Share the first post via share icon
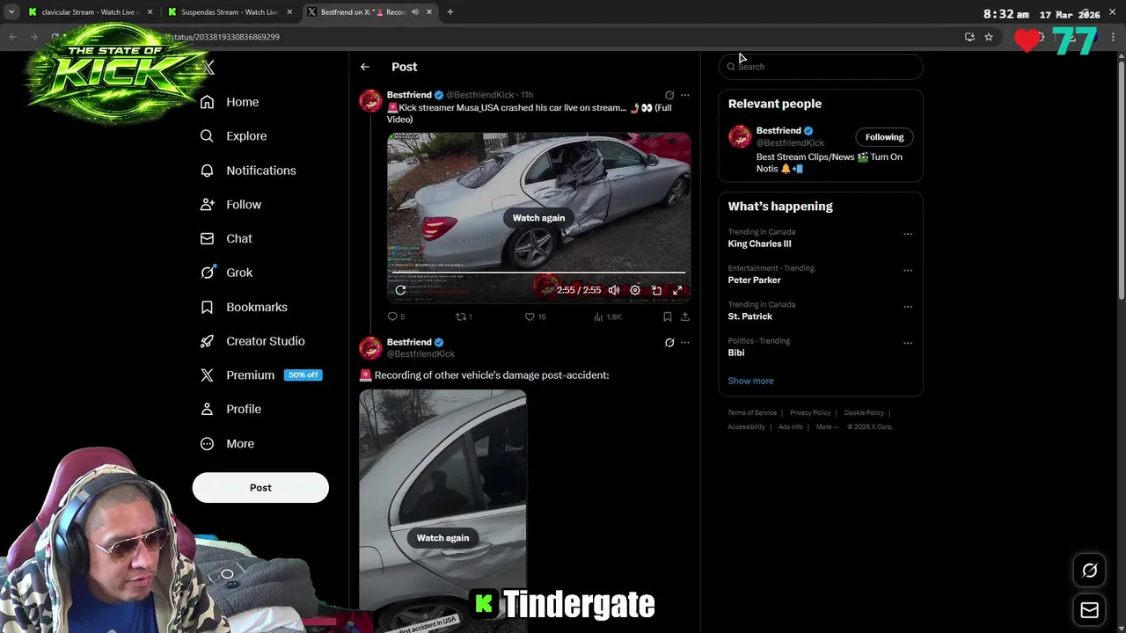 pyautogui.click(x=684, y=316)
